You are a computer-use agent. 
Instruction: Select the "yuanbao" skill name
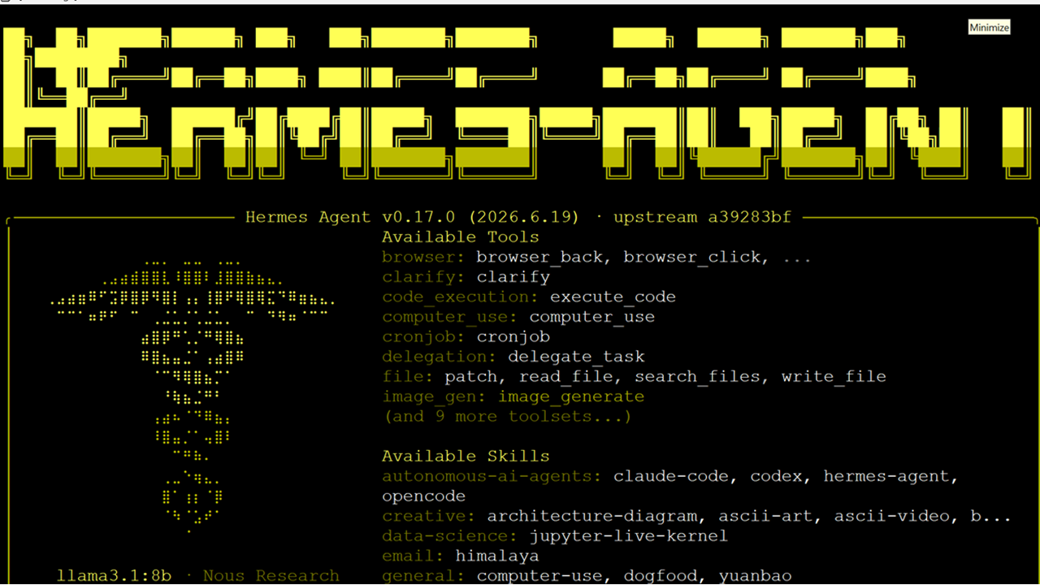coord(755,576)
